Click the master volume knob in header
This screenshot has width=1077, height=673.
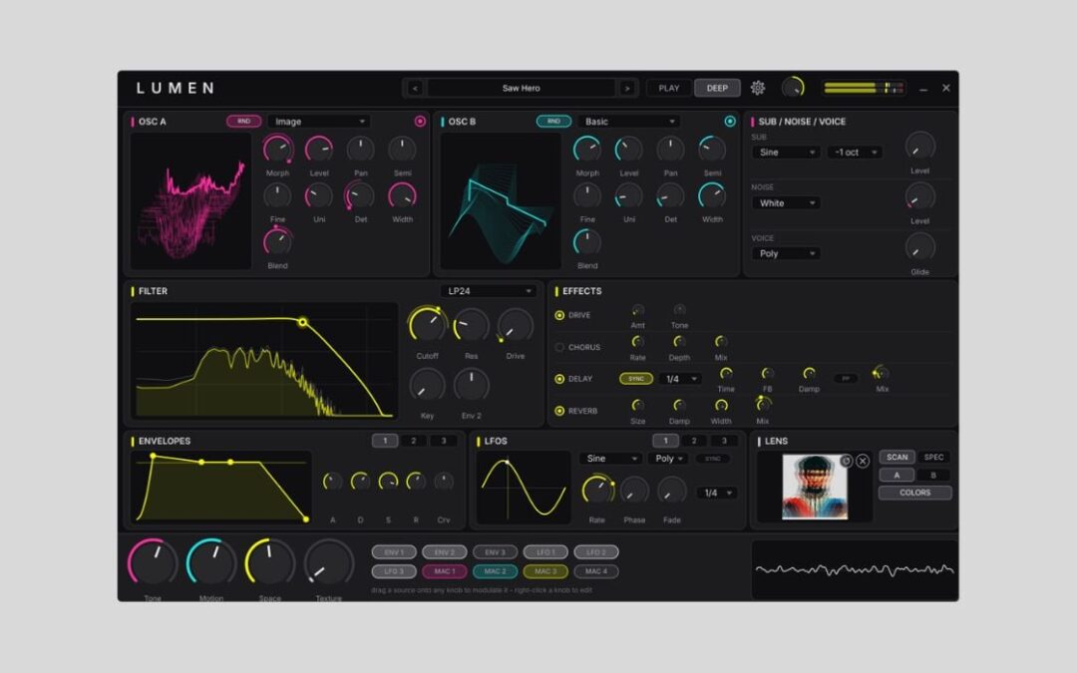(794, 87)
